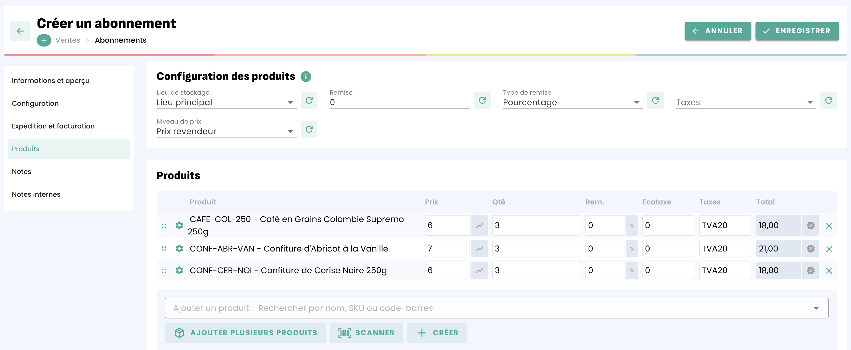851x350 pixels.
Task: Open the Taxes dropdown in configuration
Action: coord(810,103)
